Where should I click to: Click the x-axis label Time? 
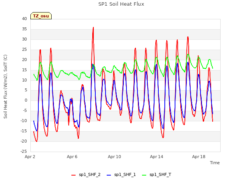[215, 163]
